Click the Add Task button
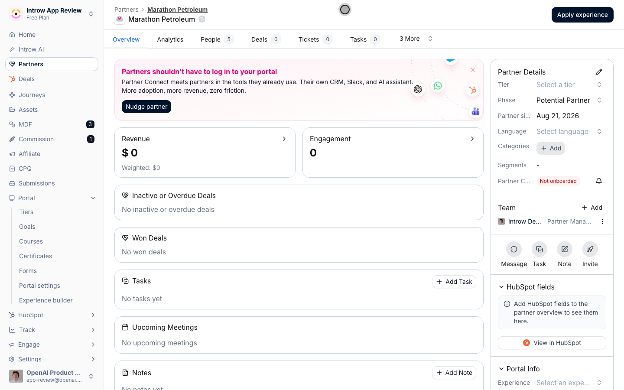624x390 pixels. point(454,282)
